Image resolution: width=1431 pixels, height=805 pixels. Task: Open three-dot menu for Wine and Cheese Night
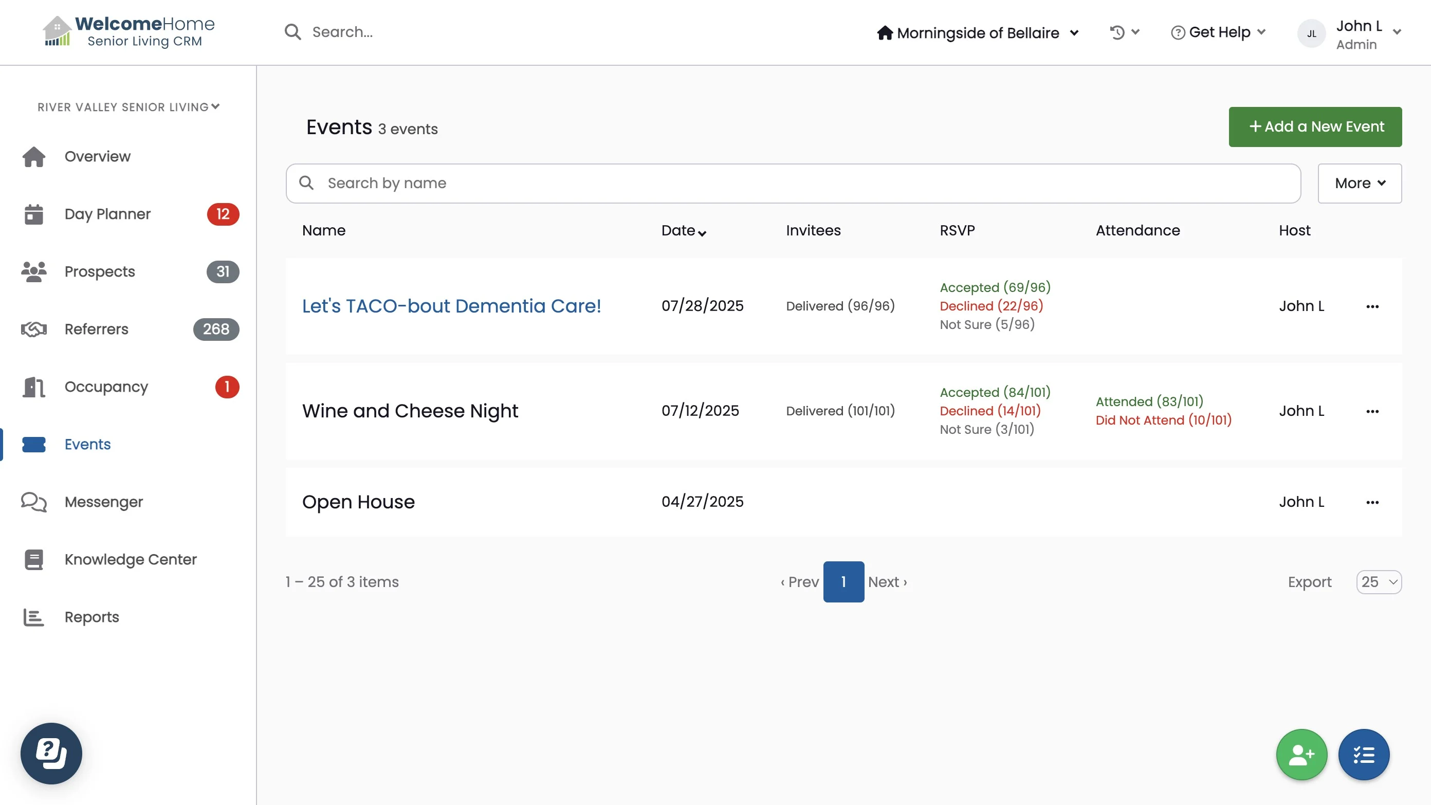tap(1371, 411)
